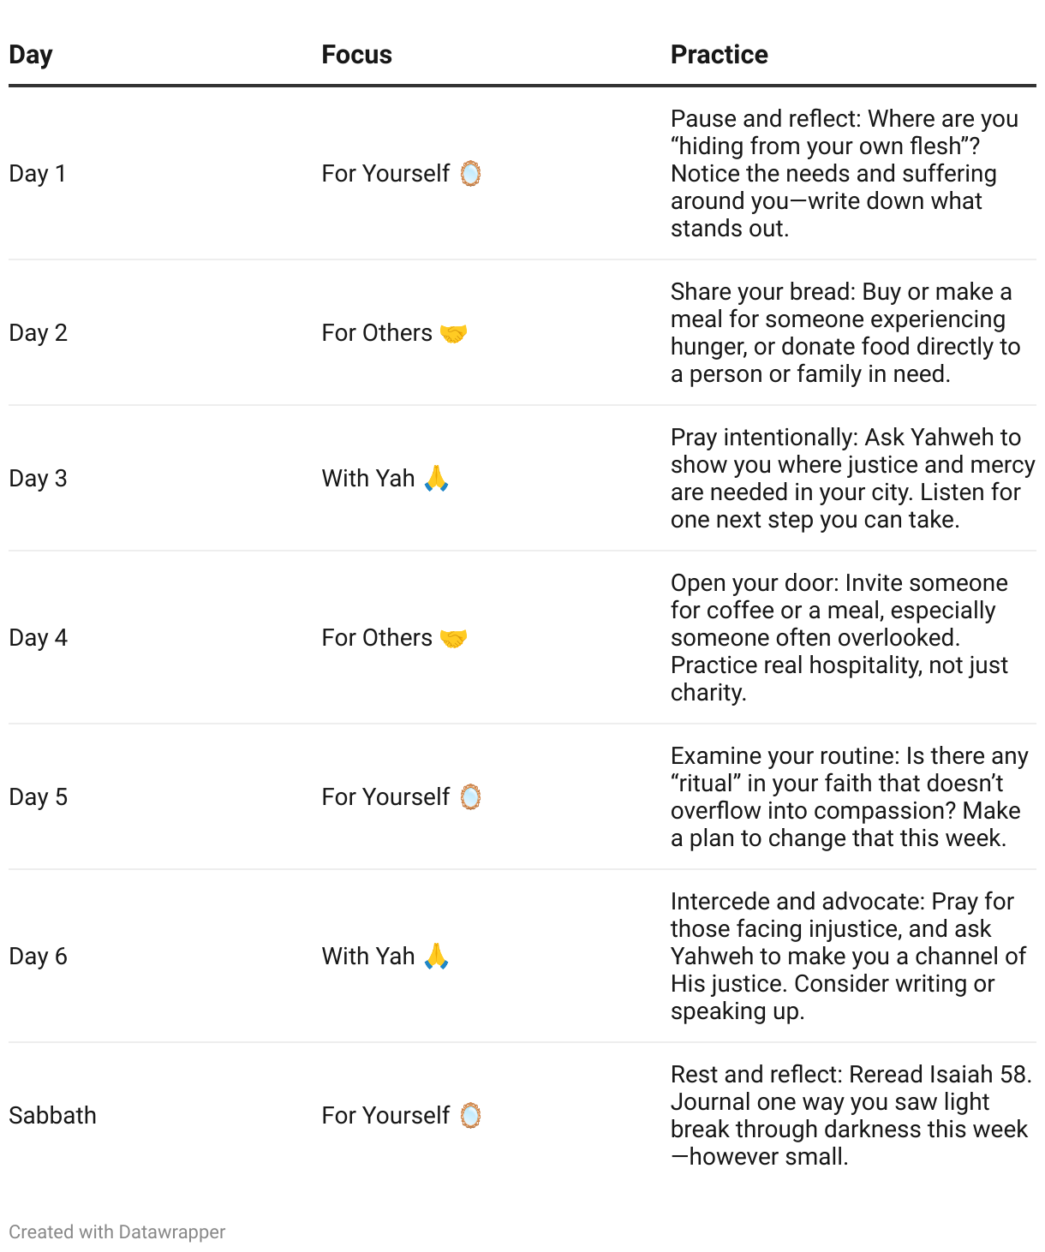Click the Open your door practice text
Image resolution: width=1045 pixels, height=1252 pixels.
pyautogui.click(x=839, y=638)
